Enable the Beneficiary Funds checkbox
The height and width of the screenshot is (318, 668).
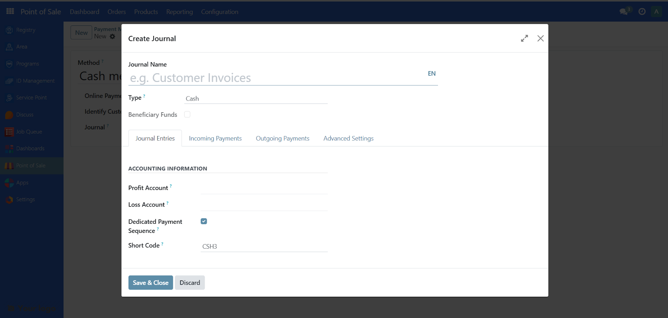click(x=187, y=114)
